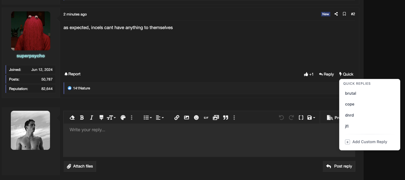Open the font size dropdown
405x180 pixels.
pos(111,118)
